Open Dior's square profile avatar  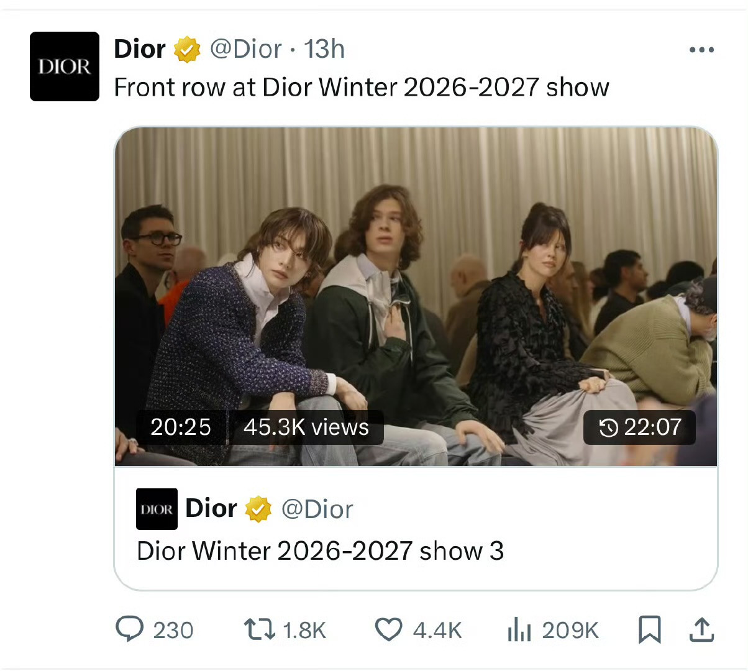(x=65, y=66)
